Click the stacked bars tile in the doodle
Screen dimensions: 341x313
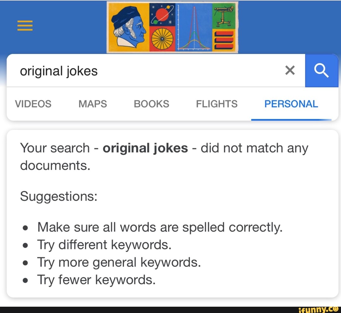pos(224,39)
